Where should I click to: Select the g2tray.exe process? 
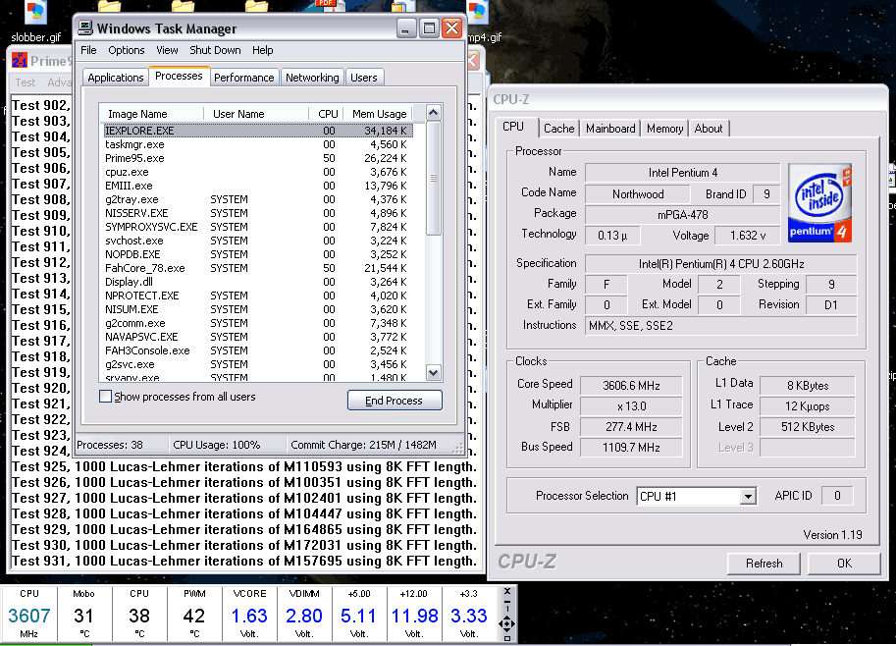click(257, 199)
